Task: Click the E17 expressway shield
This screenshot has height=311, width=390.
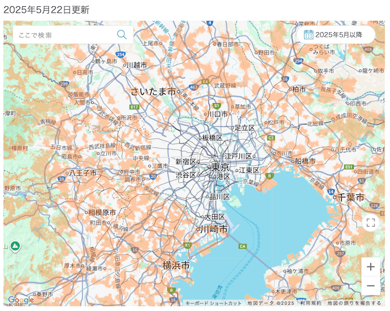Action: point(134,107)
